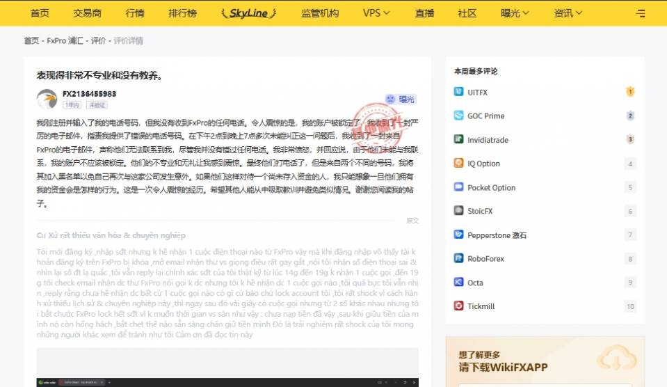Click rank number 10 beside Tickmill

click(630, 306)
